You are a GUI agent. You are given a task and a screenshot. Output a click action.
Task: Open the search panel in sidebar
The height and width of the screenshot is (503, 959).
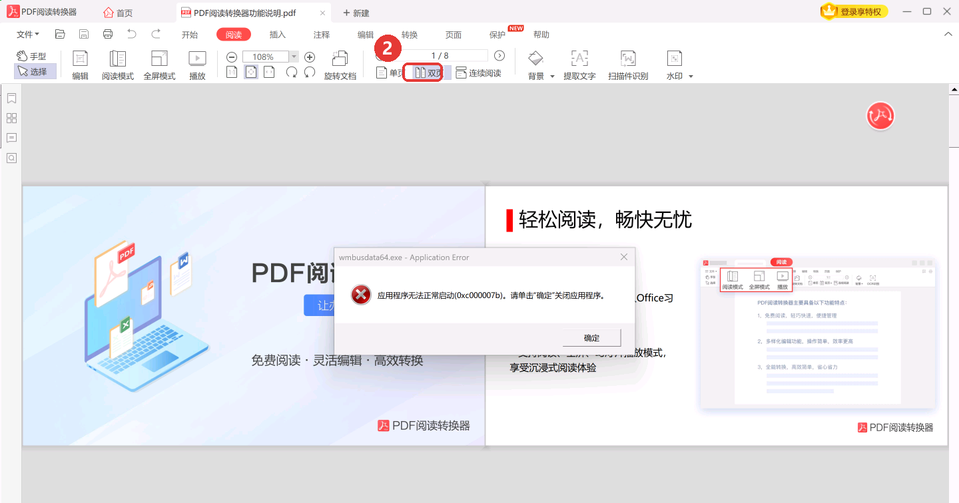tap(11, 158)
